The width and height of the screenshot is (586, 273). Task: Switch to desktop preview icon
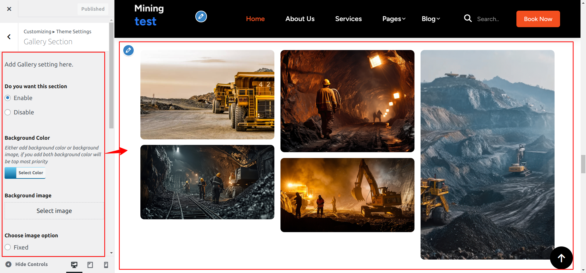(74, 265)
